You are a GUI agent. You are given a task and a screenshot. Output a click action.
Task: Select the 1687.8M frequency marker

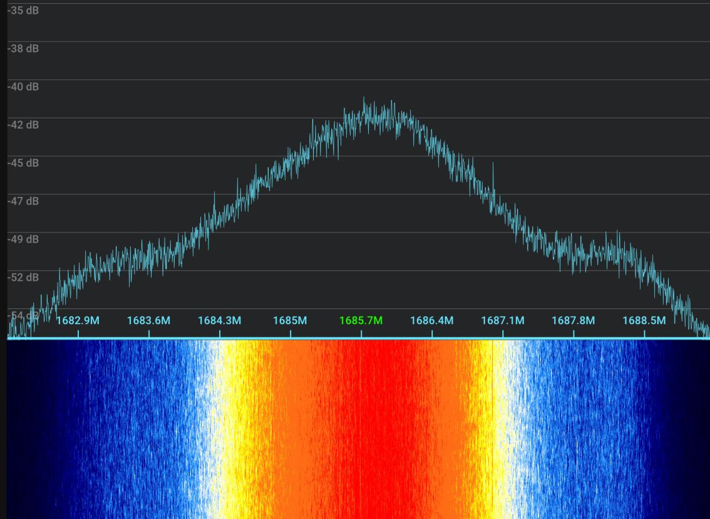click(573, 321)
